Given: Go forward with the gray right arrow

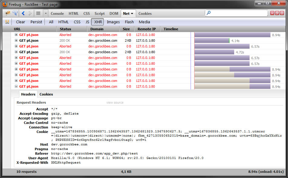Looking at the screenshot, I should coord(30,13).
